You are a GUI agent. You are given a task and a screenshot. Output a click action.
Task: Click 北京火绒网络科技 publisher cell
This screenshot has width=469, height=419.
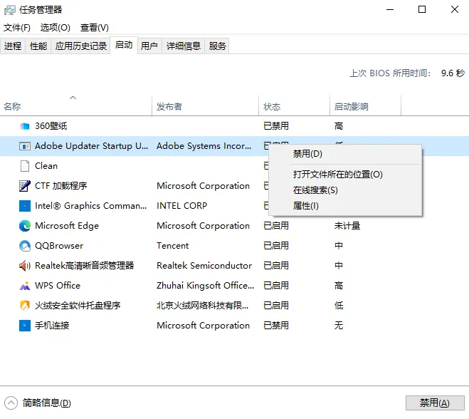[203, 306]
